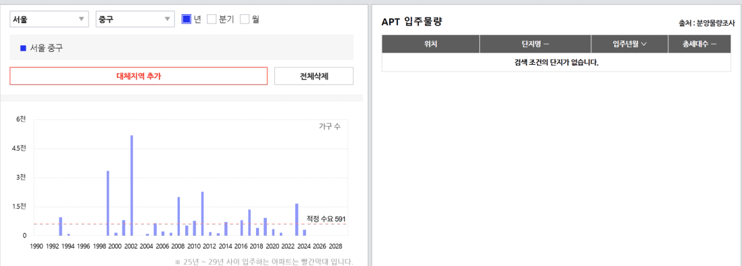Image resolution: width=742 pixels, height=266 pixels.
Task: Select the 단지명 column header
Action: [x=535, y=44]
